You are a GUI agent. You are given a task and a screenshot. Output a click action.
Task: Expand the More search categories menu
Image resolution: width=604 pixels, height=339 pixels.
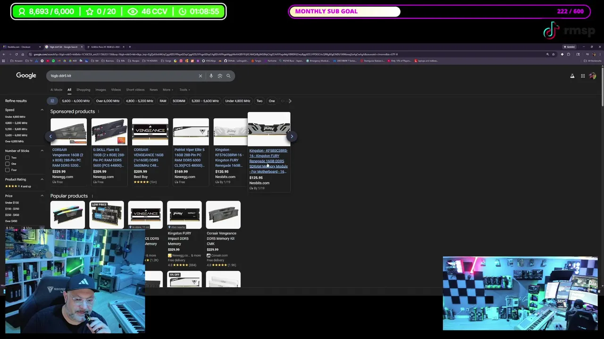click(168, 89)
